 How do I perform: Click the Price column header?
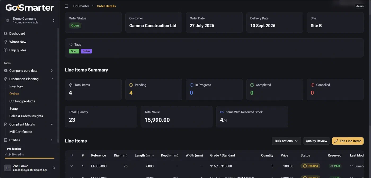click(x=284, y=155)
